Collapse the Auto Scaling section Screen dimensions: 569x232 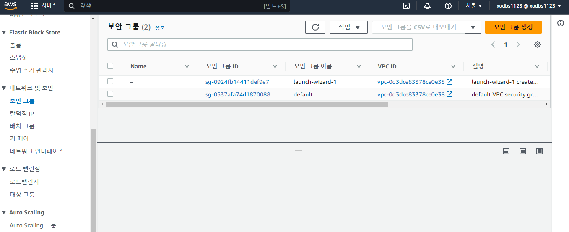point(4,213)
